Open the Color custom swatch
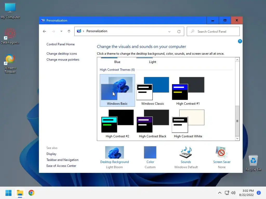The height and width of the screenshot is (199, 266). click(150, 152)
